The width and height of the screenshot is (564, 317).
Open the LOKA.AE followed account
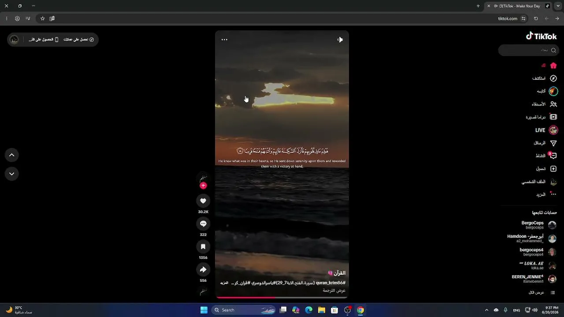(x=538, y=265)
